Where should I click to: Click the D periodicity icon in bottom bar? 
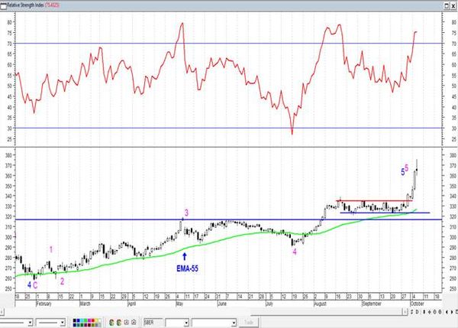point(417,312)
